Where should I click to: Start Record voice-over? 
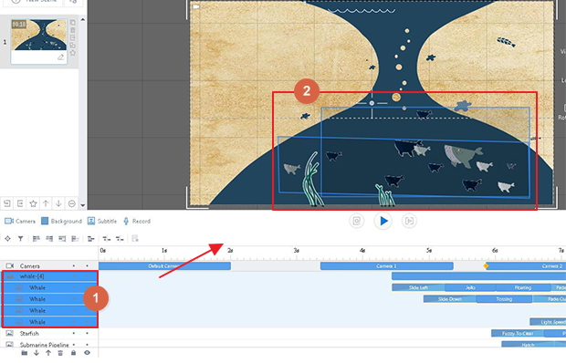137,221
